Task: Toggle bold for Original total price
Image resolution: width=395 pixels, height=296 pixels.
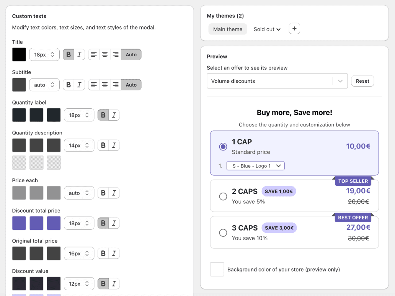Action: [103, 253]
